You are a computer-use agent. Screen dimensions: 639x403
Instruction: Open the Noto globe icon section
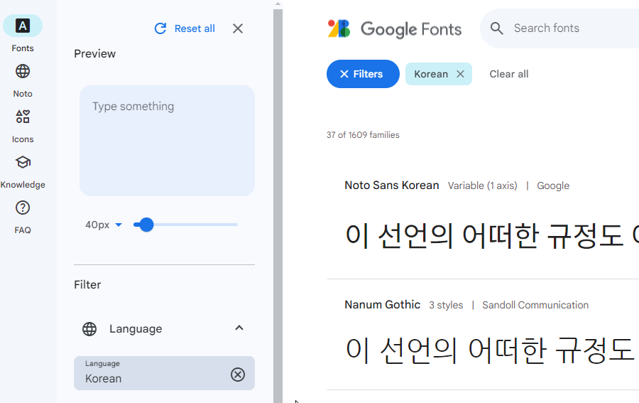point(23,72)
